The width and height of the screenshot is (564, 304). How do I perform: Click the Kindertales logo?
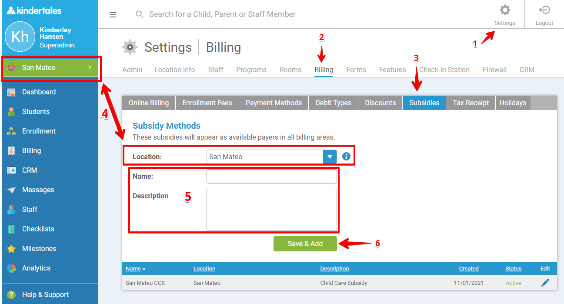pyautogui.click(x=34, y=10)
